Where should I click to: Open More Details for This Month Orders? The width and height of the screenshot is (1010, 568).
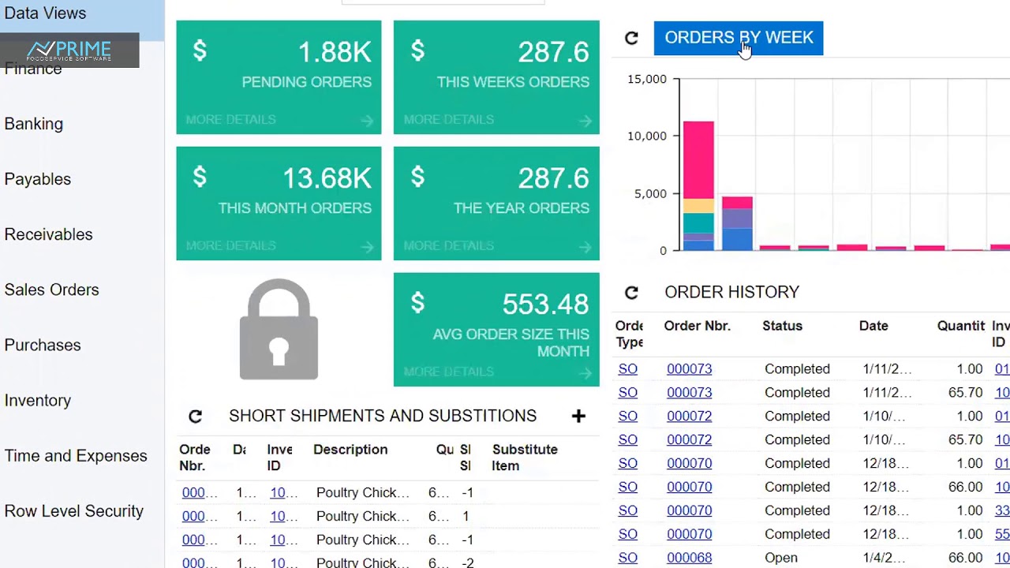230,246
